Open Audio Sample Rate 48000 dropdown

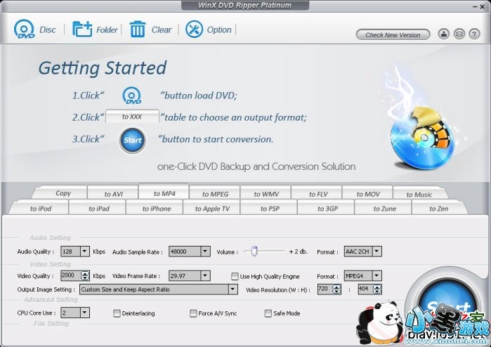205,251
